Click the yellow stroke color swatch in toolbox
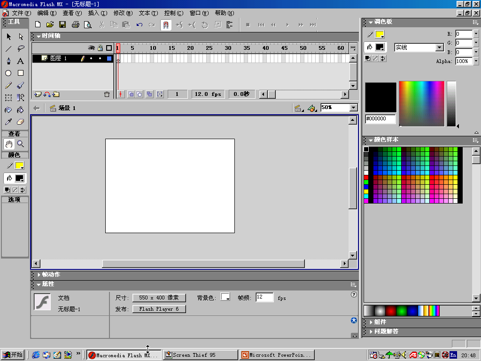This screenshot has width=481, height=361. (x=19, y=165)
